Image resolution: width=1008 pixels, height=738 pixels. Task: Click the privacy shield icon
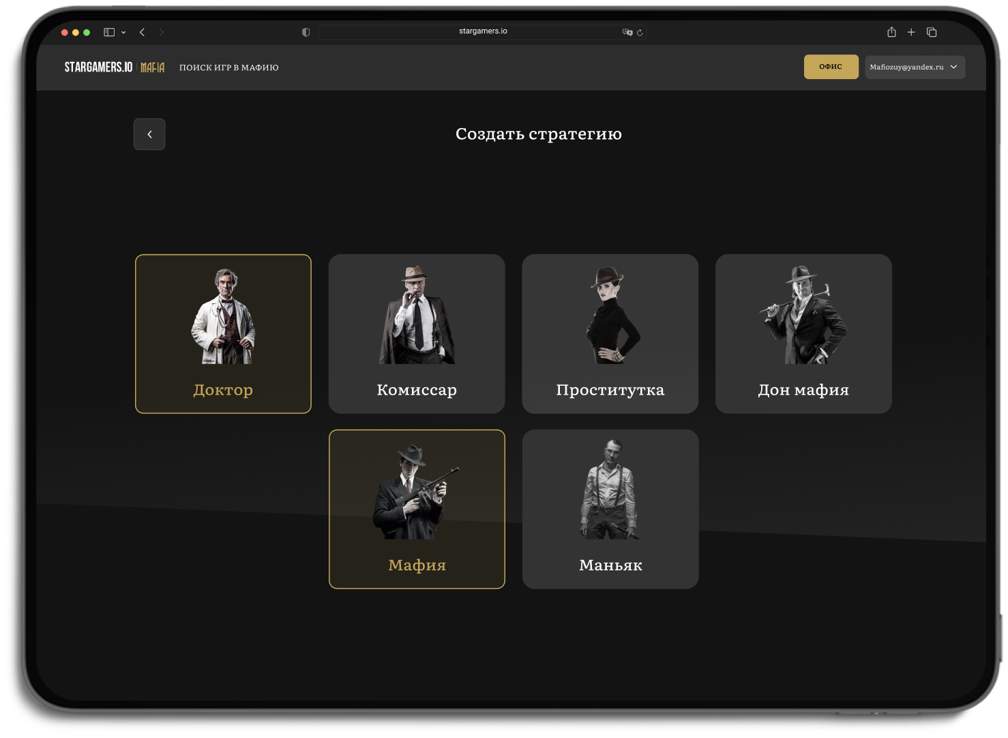click(306, 32)
